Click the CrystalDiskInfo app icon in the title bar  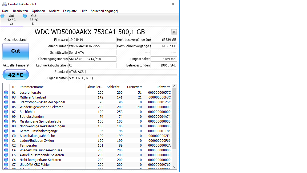4,4
